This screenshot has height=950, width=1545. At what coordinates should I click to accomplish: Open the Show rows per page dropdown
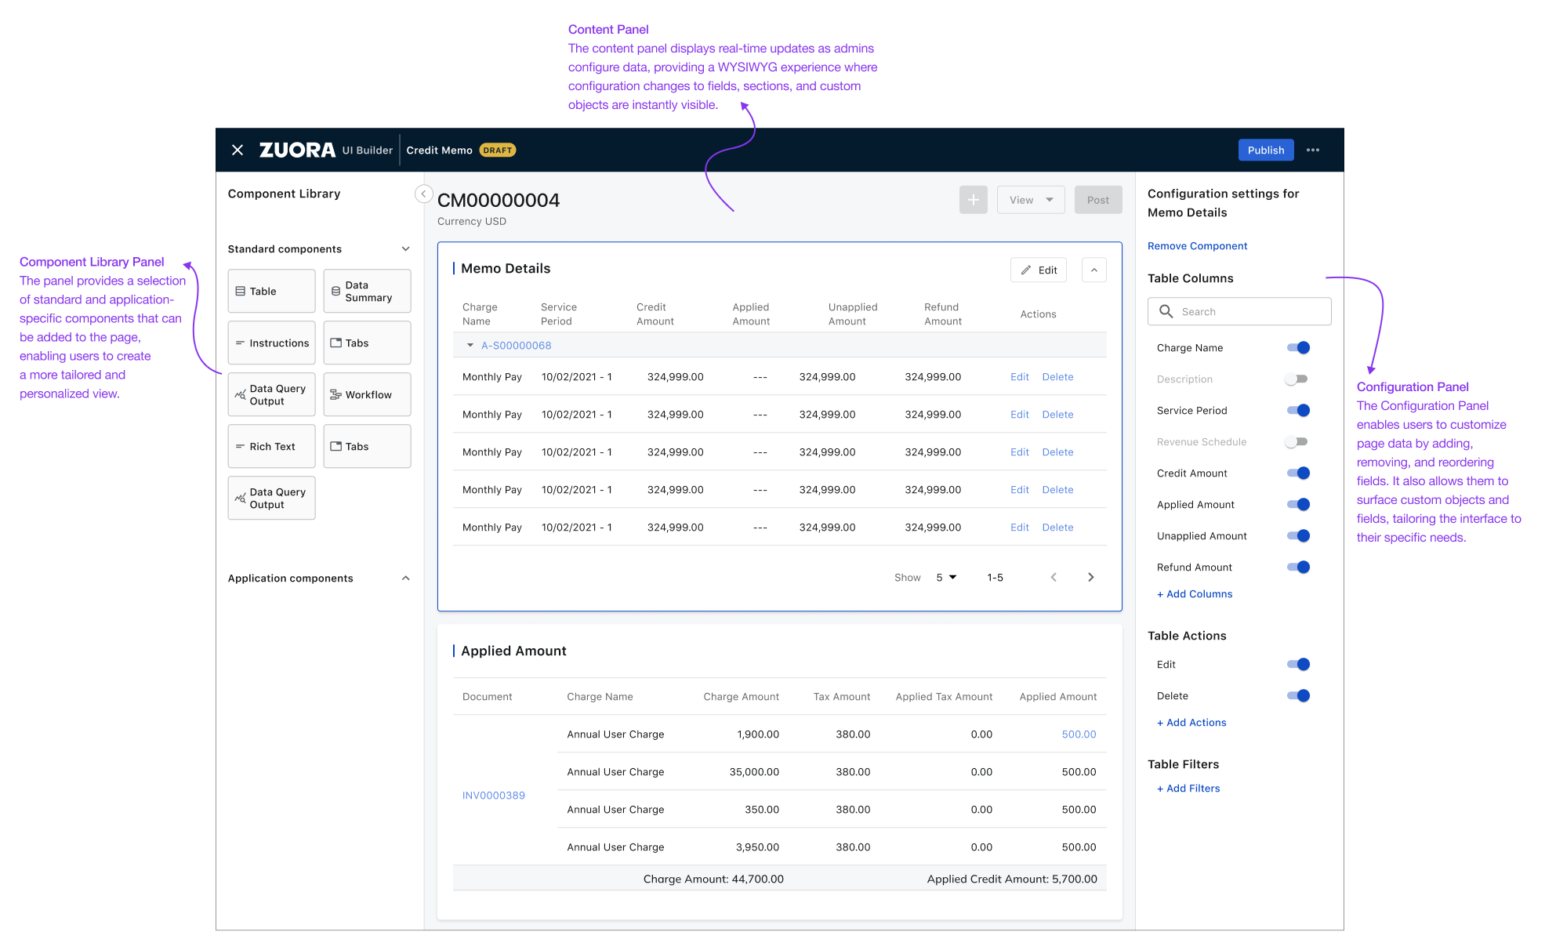click(947, 577)
